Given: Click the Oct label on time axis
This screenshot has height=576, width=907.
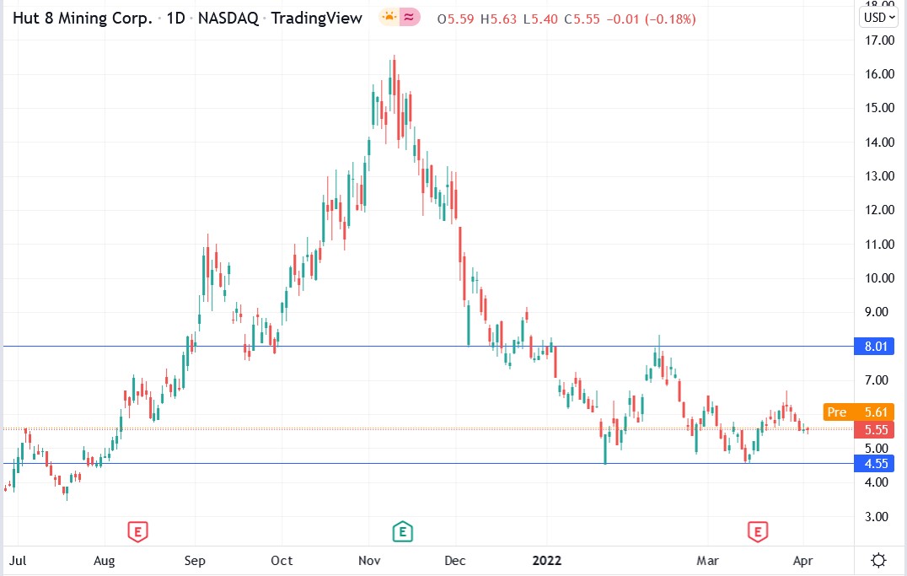Looking at the screenshot, I should 282,560.
